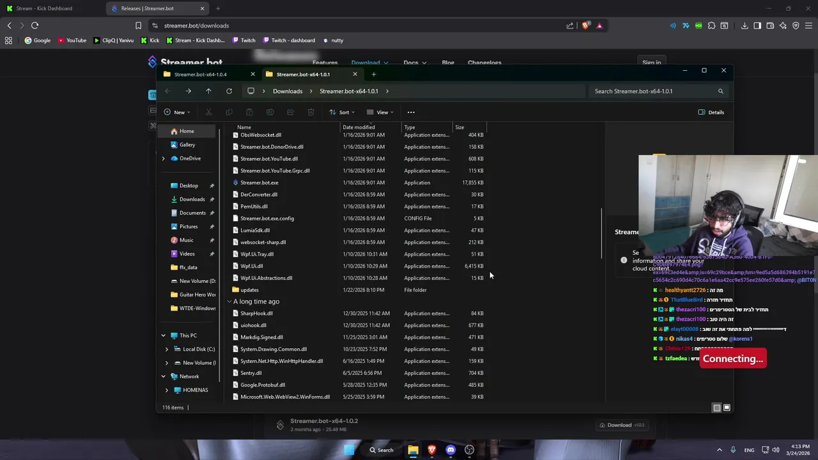Image resolution: width=818 pixels, height=460 pixels.
Task: Reload the browser page
Action: (x=35, y=26)
